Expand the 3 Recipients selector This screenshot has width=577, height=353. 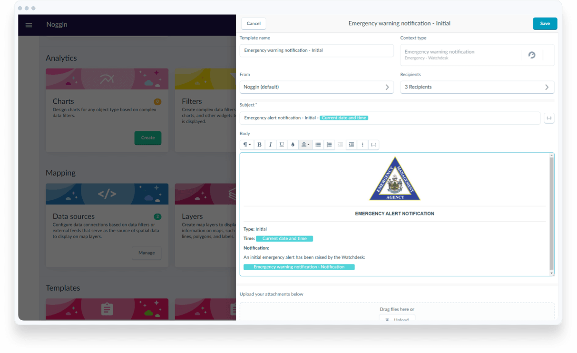477,87
